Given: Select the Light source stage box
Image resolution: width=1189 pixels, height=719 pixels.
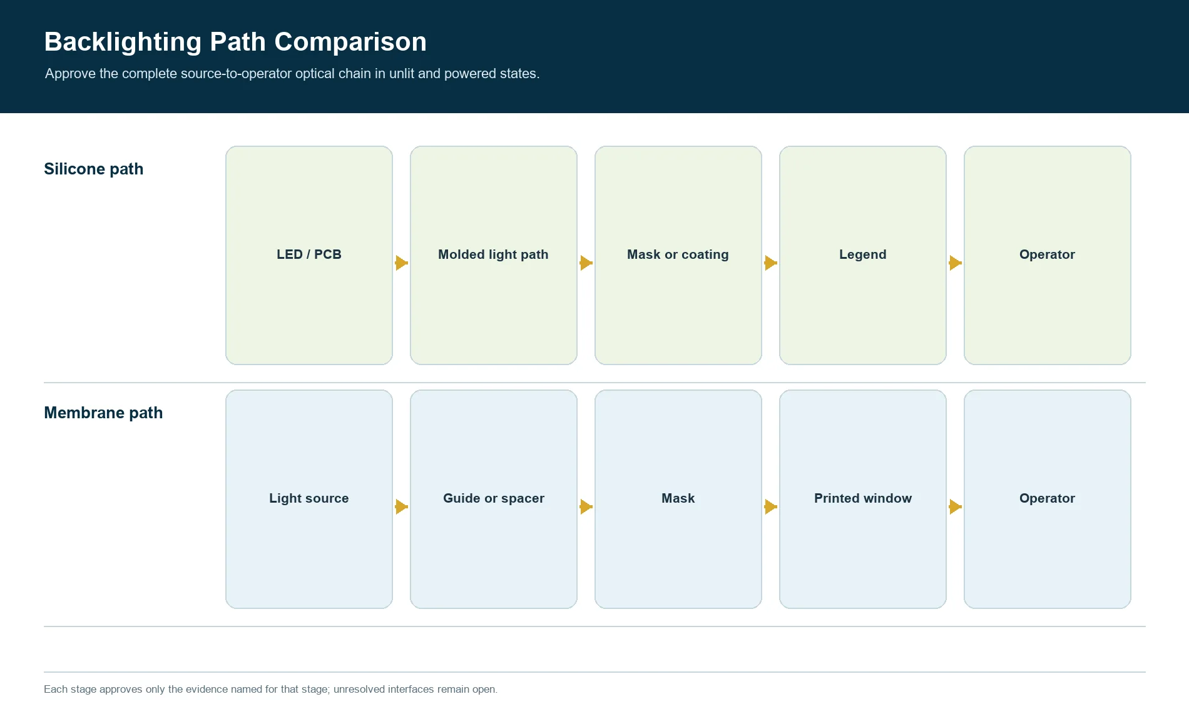Looking at the screenshot, I should point(309,499).
